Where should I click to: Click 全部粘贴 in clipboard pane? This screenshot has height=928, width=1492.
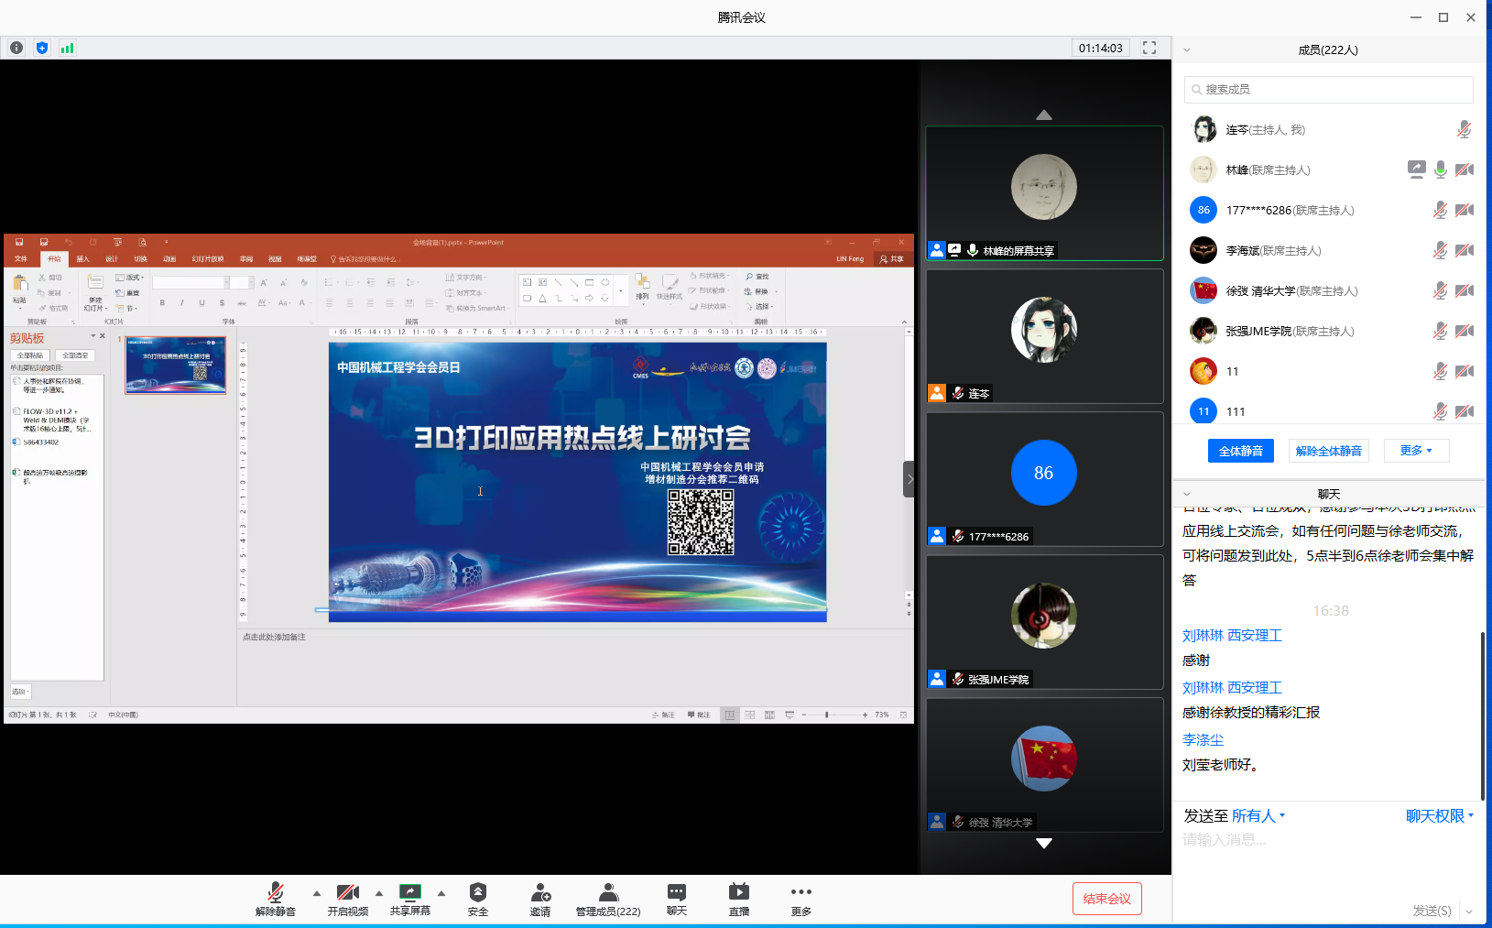30,355
